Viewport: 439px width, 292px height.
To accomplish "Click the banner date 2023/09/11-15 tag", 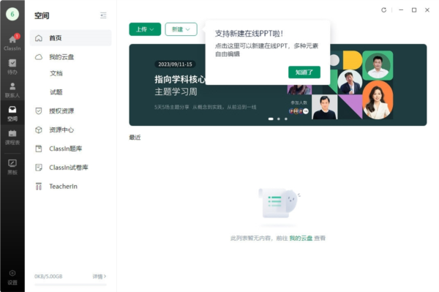I will pyautogui.click(x=176, y=64).
